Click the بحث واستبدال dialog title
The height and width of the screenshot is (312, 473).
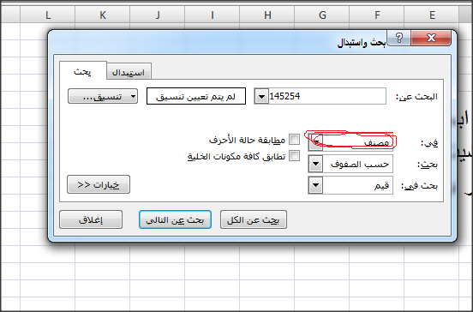(361, 43)
